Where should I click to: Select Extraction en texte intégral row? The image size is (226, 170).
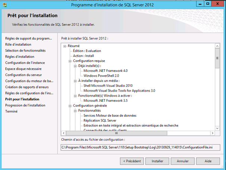coord(131,125)
